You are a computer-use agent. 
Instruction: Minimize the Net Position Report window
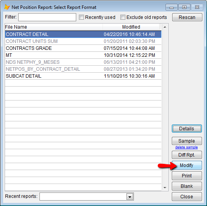click(171, 7)
